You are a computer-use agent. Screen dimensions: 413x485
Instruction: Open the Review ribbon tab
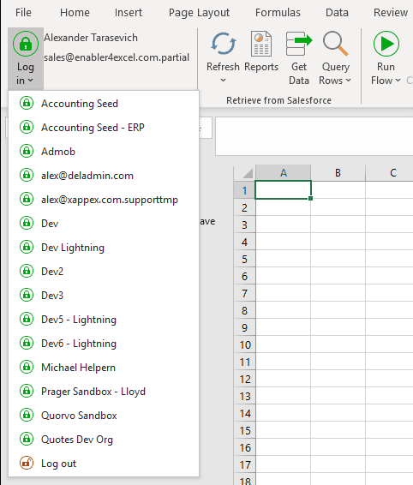coord(391,13)
